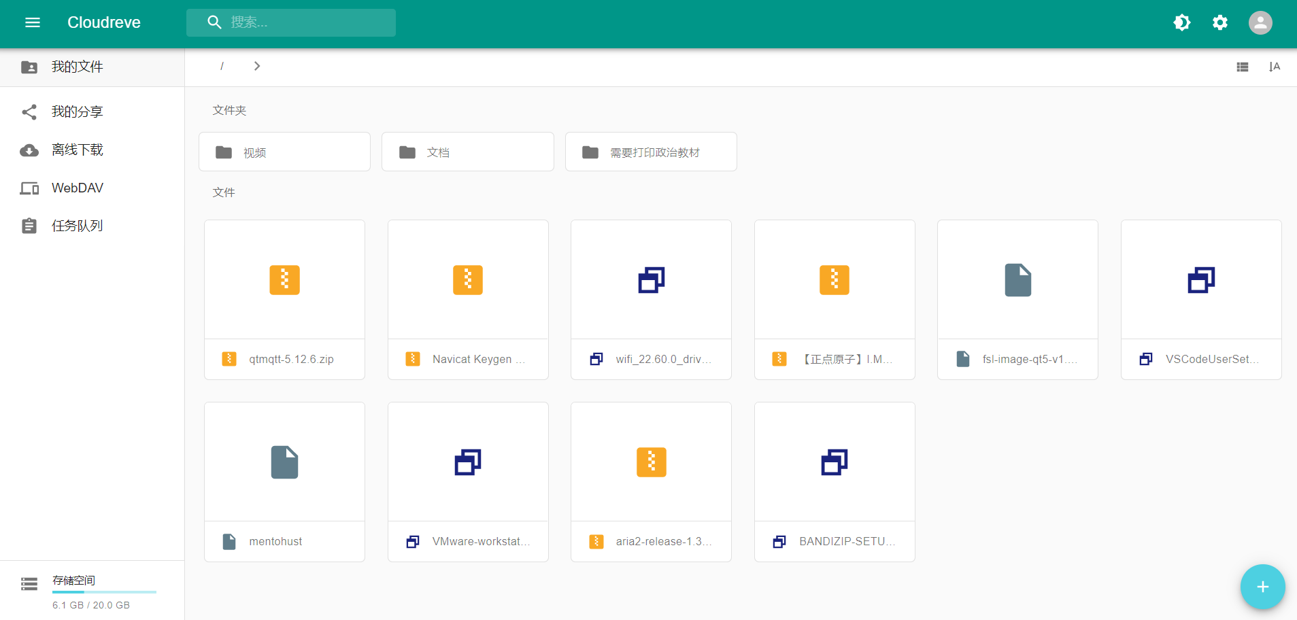The width and height of the screenshot is (1297, 620).
Task: Click small zip icon beside qtmqtt-5.12.6.zip
Action: pos(229,359)
